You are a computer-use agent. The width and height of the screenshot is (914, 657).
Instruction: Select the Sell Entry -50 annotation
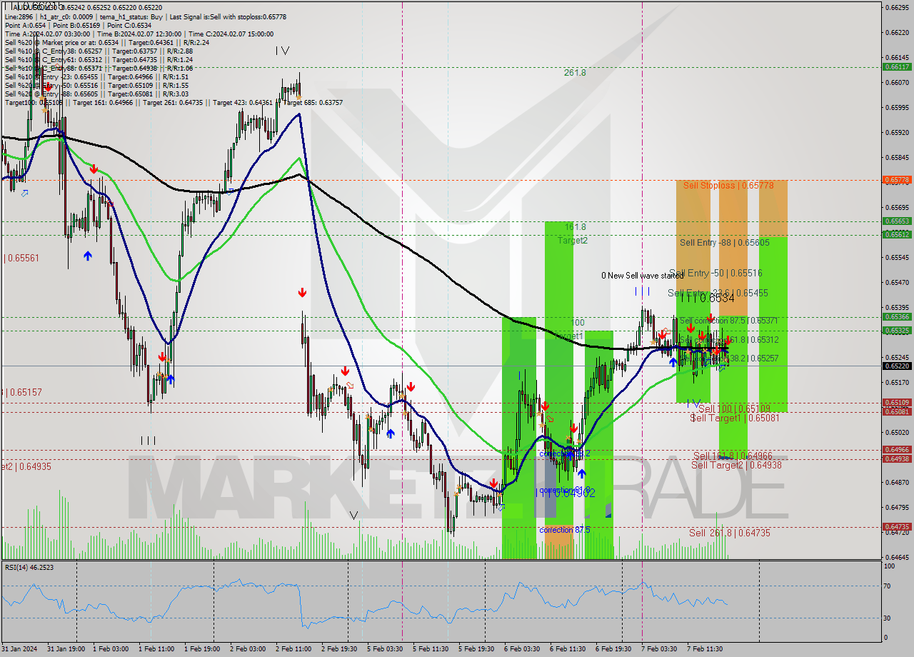[717, 274]
